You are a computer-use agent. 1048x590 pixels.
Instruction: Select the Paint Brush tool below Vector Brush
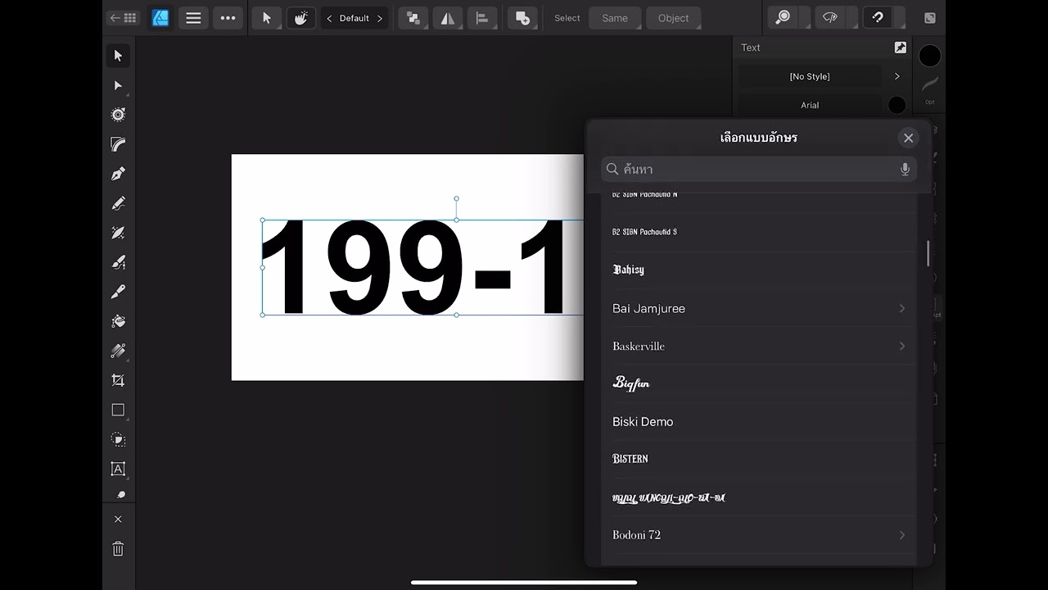click(x=118, y=262)
